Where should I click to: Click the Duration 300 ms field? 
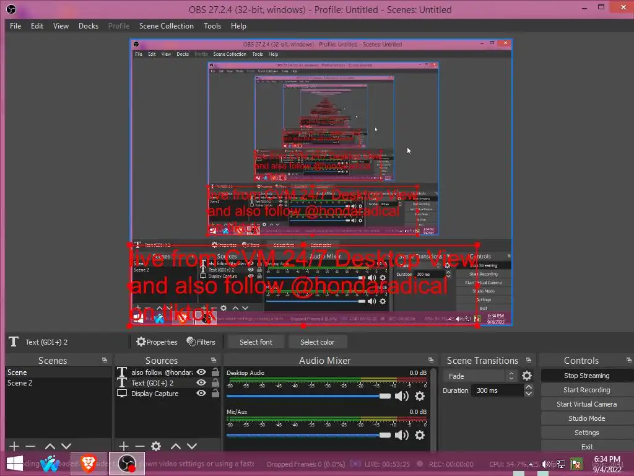click(x=497, y=390)
